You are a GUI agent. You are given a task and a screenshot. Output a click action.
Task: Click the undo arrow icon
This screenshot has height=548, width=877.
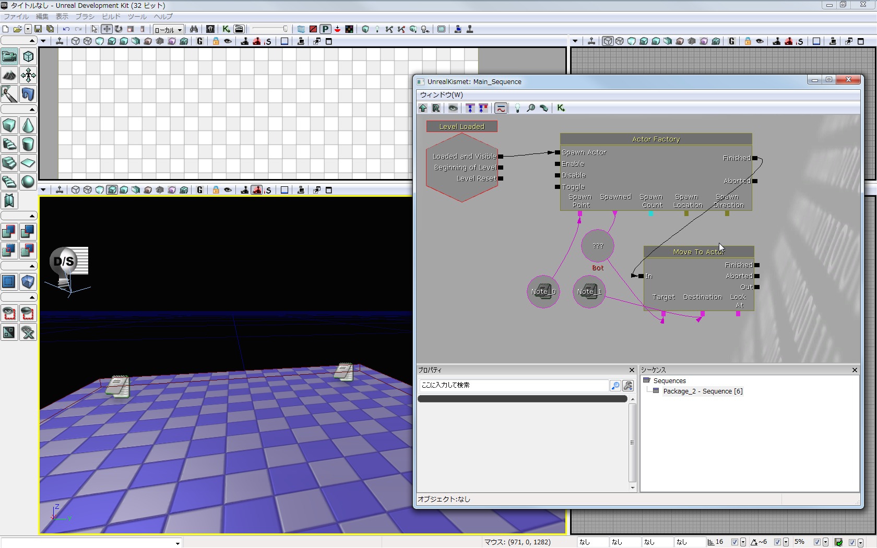click(66, 29)
